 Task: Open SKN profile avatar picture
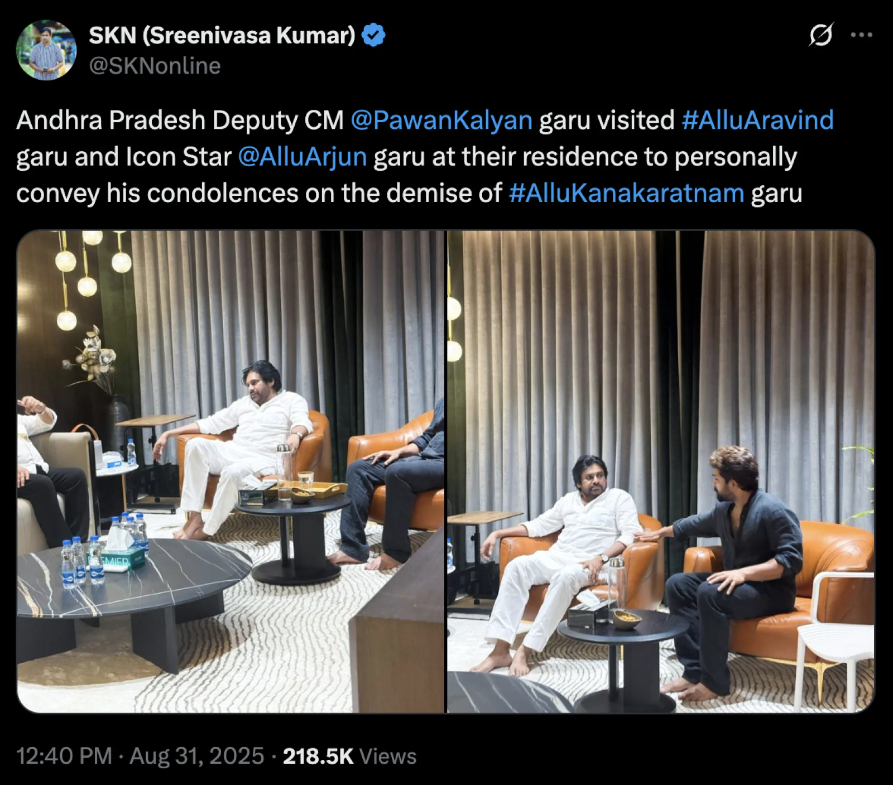pyautogui.click(x=46, y=50)
